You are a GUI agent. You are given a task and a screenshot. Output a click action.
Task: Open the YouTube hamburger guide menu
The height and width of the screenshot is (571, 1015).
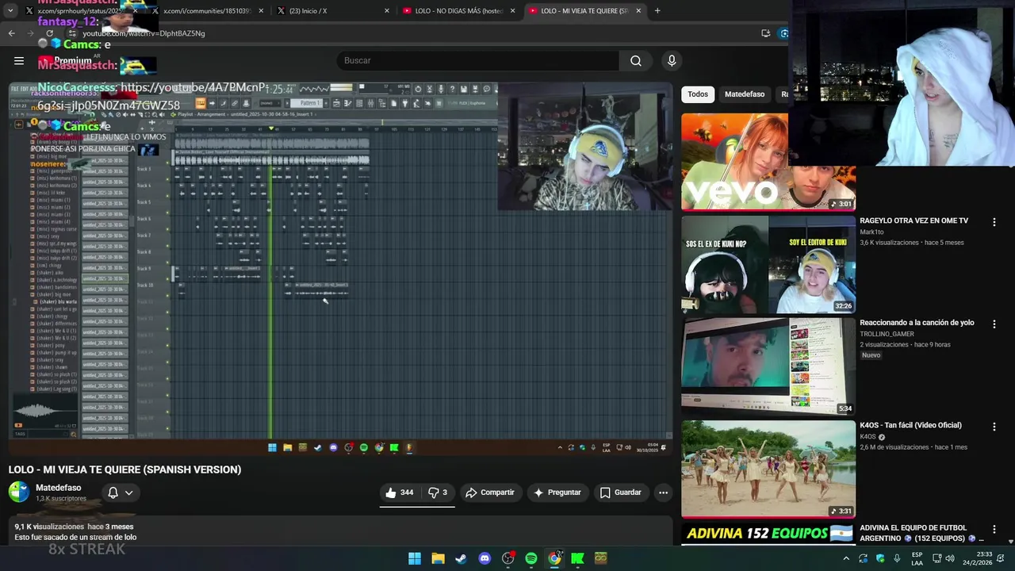19,60
